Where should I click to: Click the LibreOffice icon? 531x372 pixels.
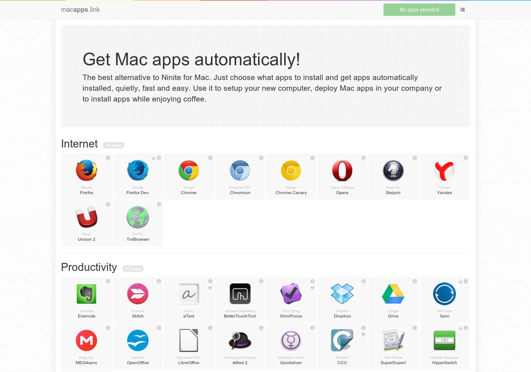click(188, 340)
